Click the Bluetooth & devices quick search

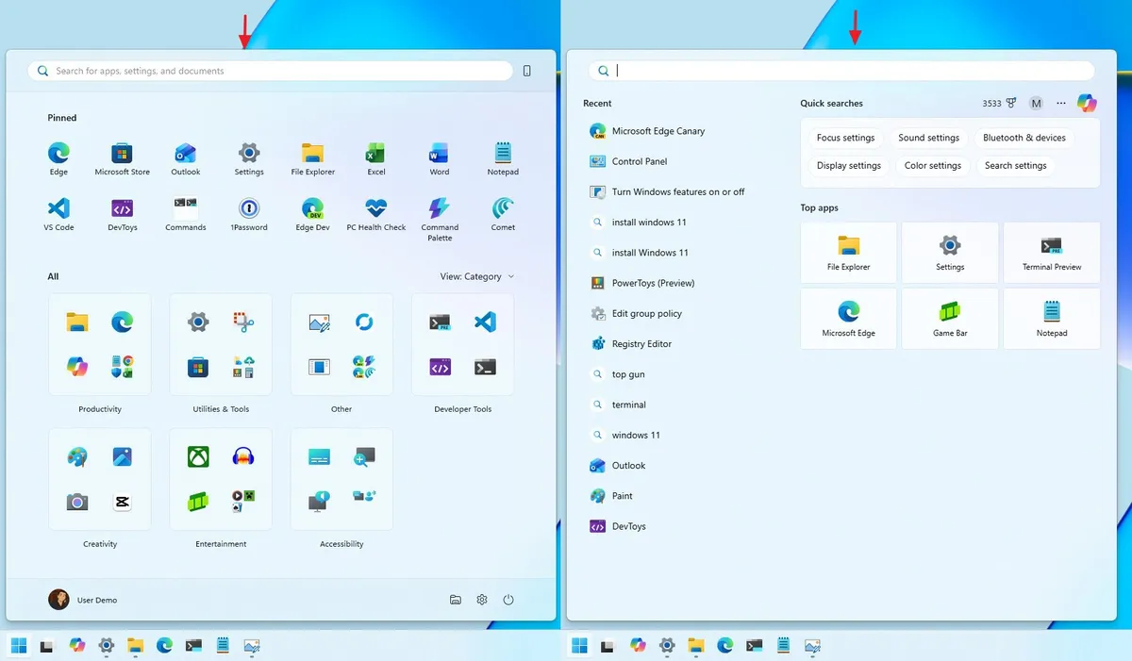click(1024, 137)
